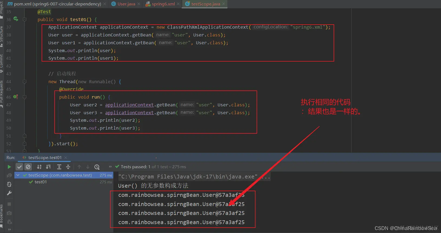
Task: Click run gutter icon beside test01 method
Action: 16,19
